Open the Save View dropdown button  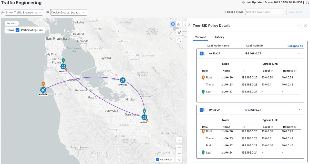pos(297,12)
